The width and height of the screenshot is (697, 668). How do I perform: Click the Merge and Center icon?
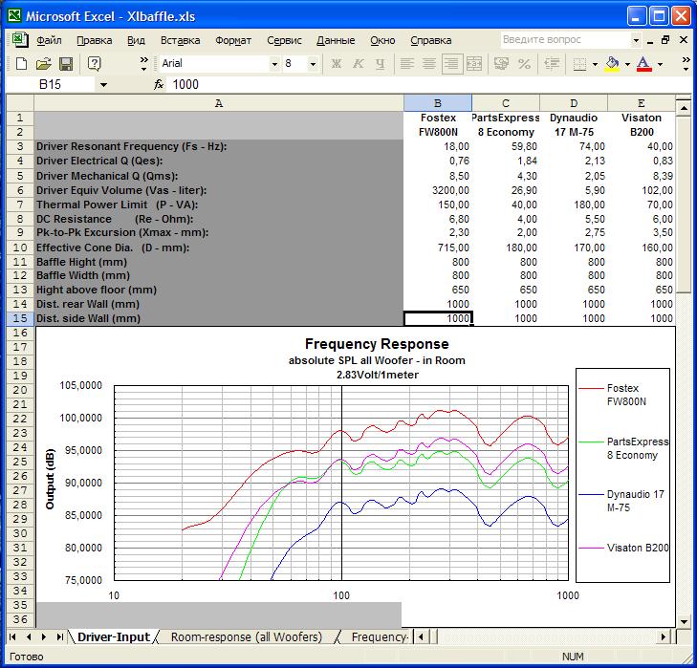point(474,64)
